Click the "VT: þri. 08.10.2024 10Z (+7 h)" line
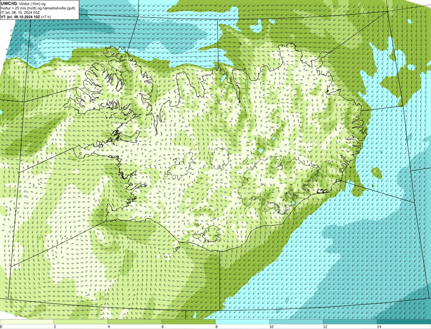431x329 pixels. point(26,16)
